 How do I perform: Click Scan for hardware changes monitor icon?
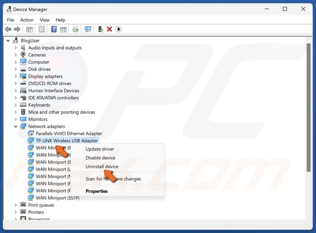pos(88,30)
